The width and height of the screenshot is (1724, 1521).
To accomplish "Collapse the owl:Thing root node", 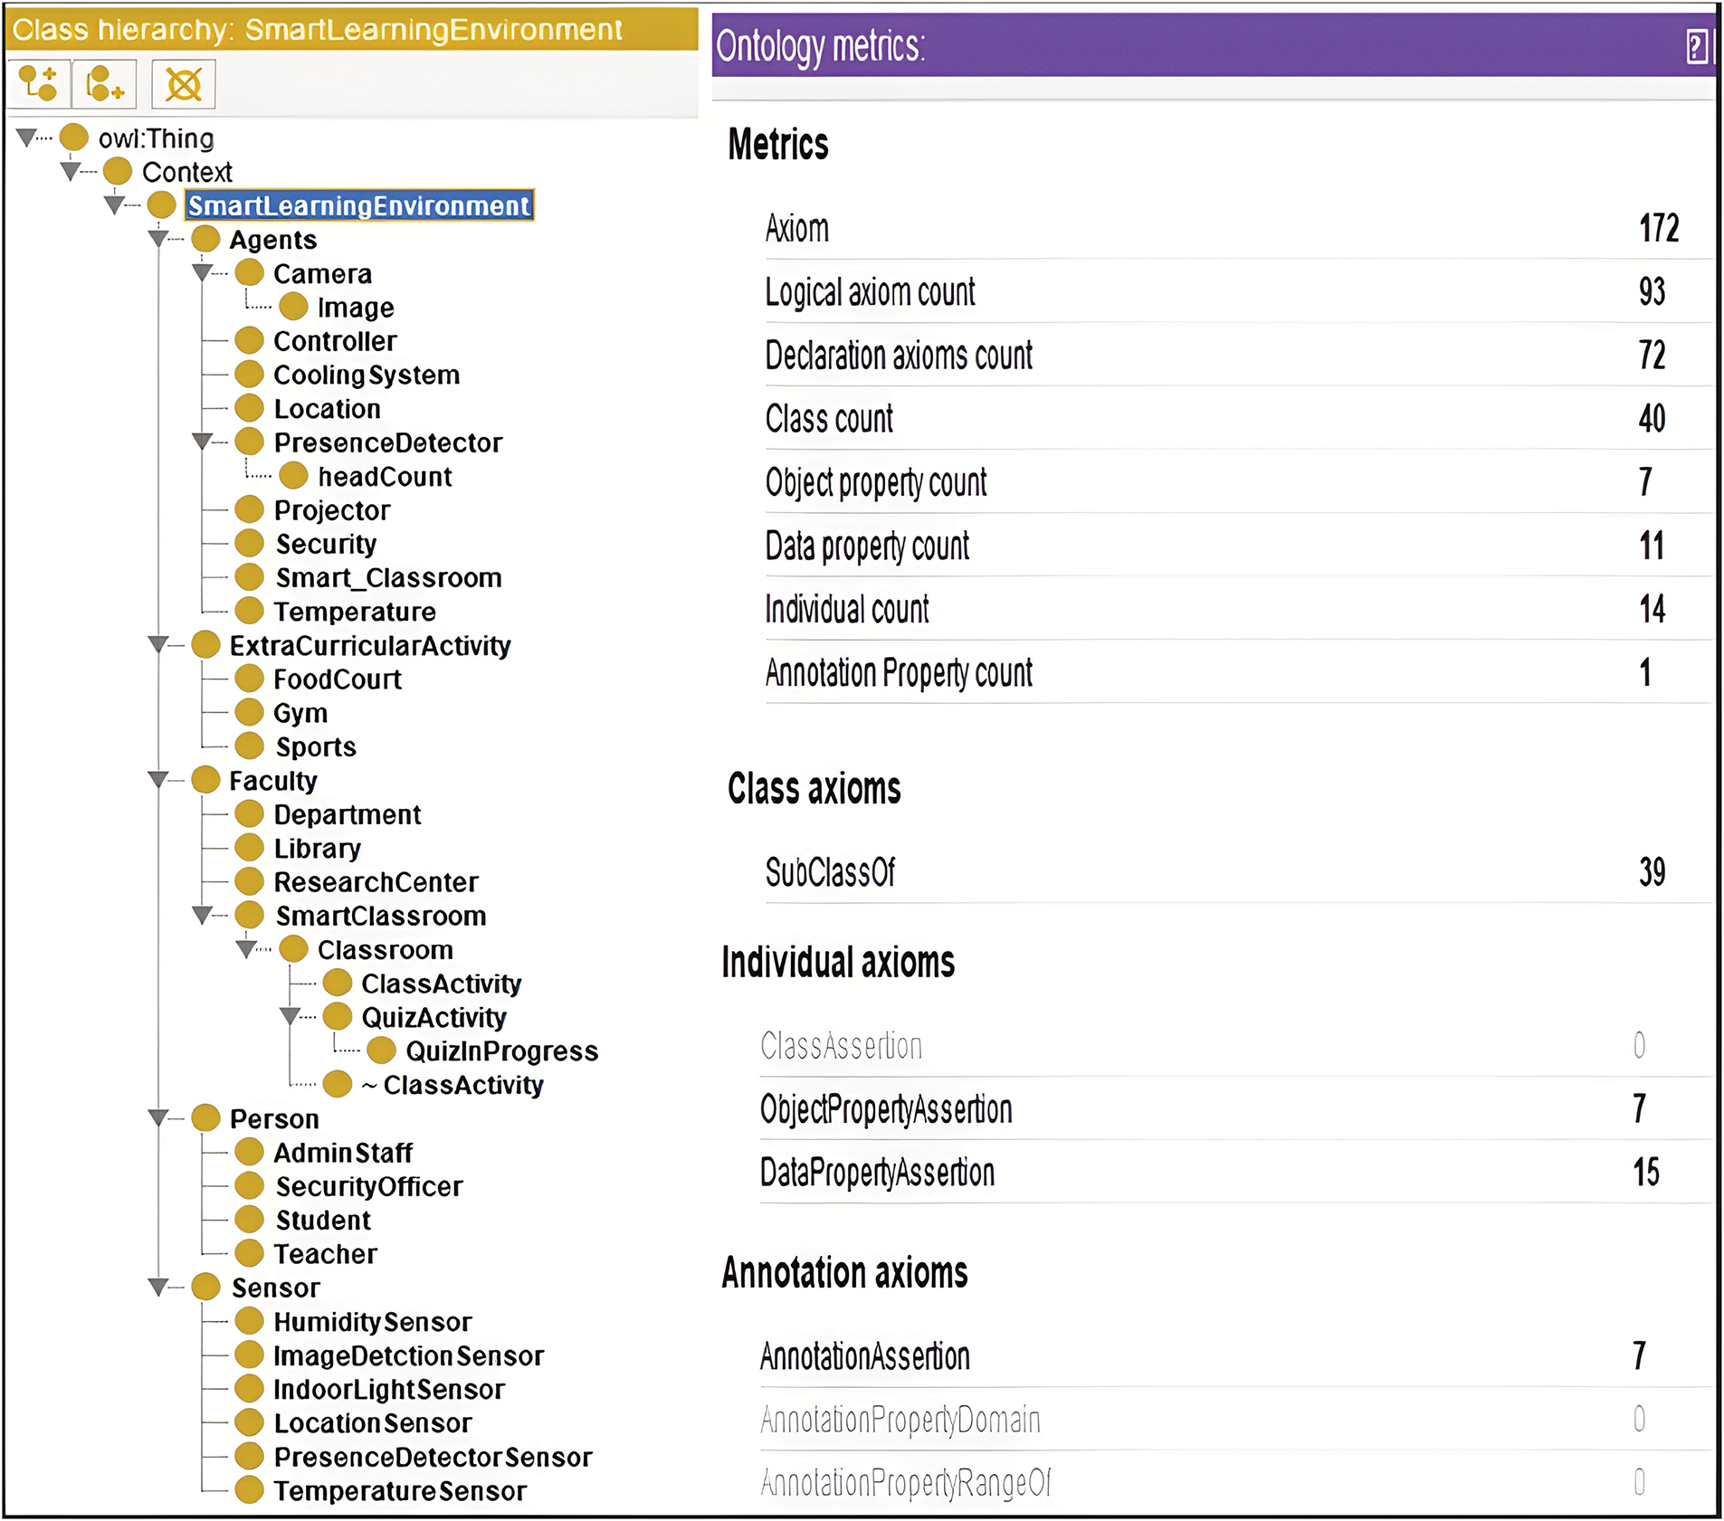I will (x=26, y=138).
